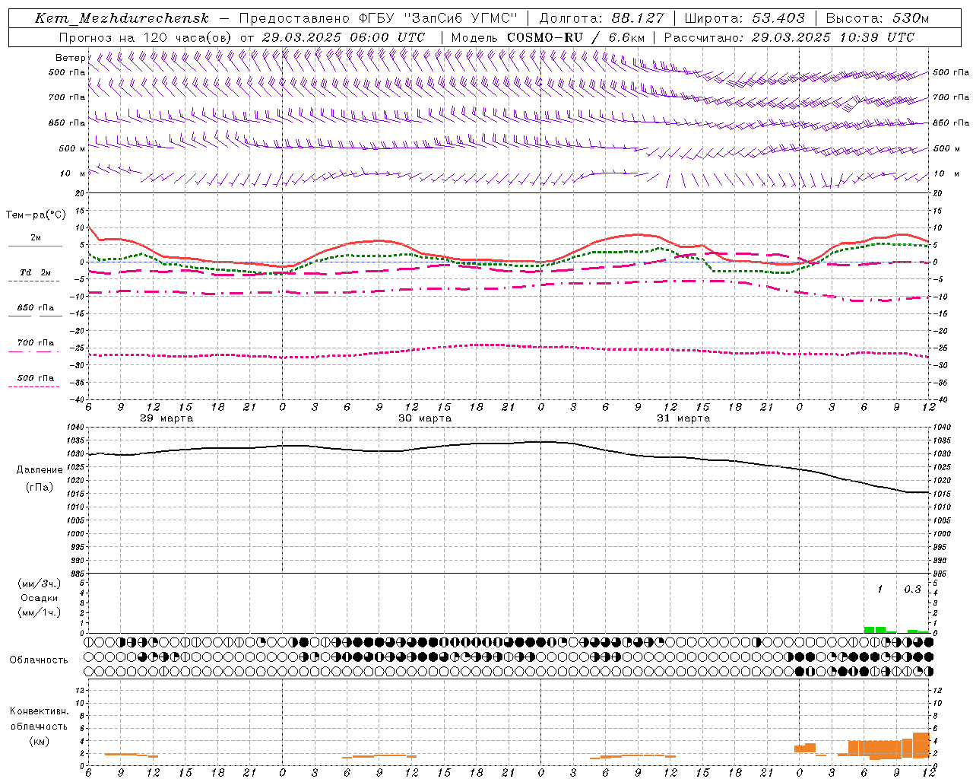Click the right 700 гПа wind level label
This screenshot has height=779, width=973.
point(951,98)
